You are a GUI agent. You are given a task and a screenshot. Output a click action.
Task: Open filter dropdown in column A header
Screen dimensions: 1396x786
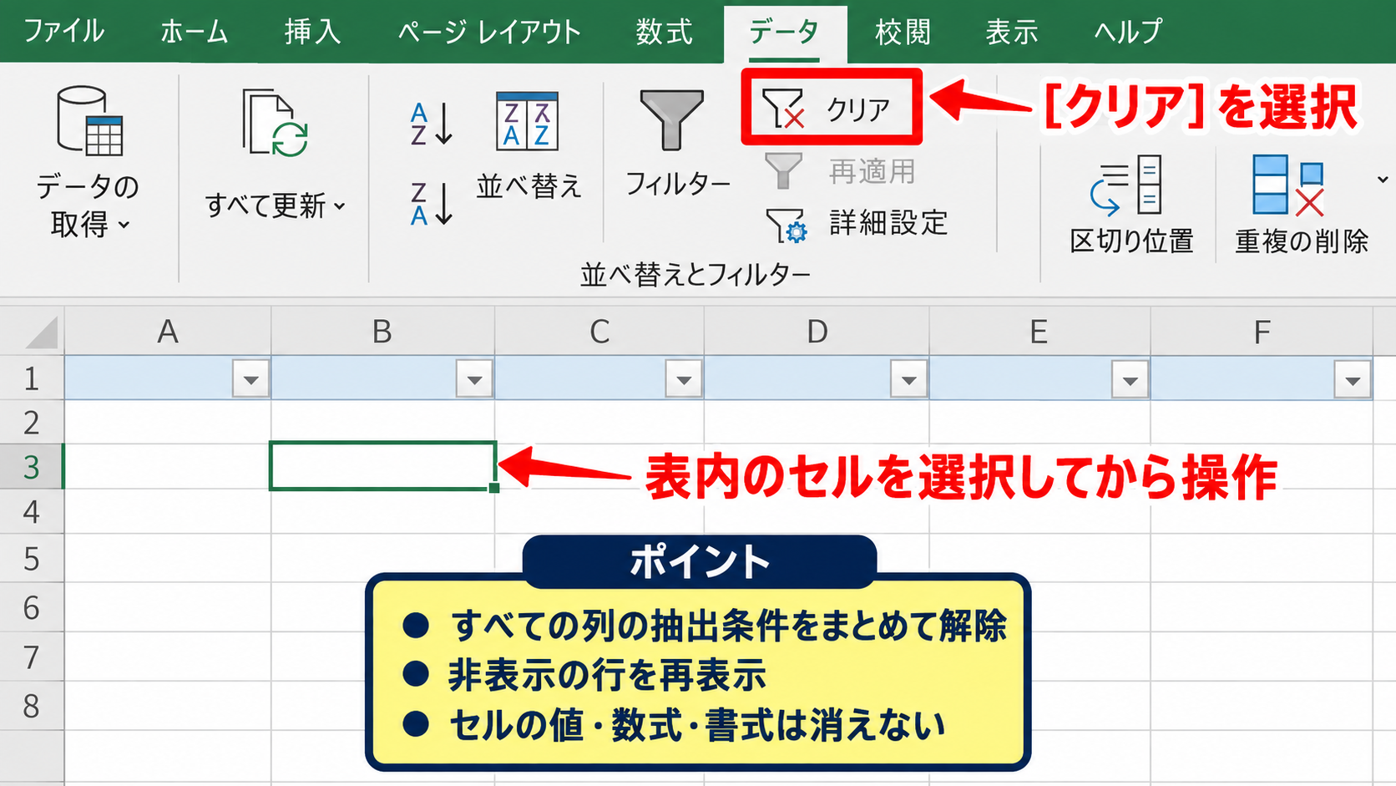coord(250,379)
